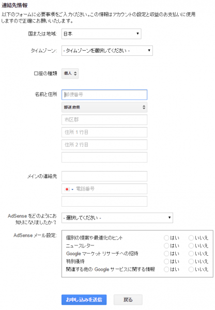The width and height of the screenshot is (215, 310).
Task: Open the AdSense をどのように dropdown
Action: pyautogui.click(x=117, y=218)
